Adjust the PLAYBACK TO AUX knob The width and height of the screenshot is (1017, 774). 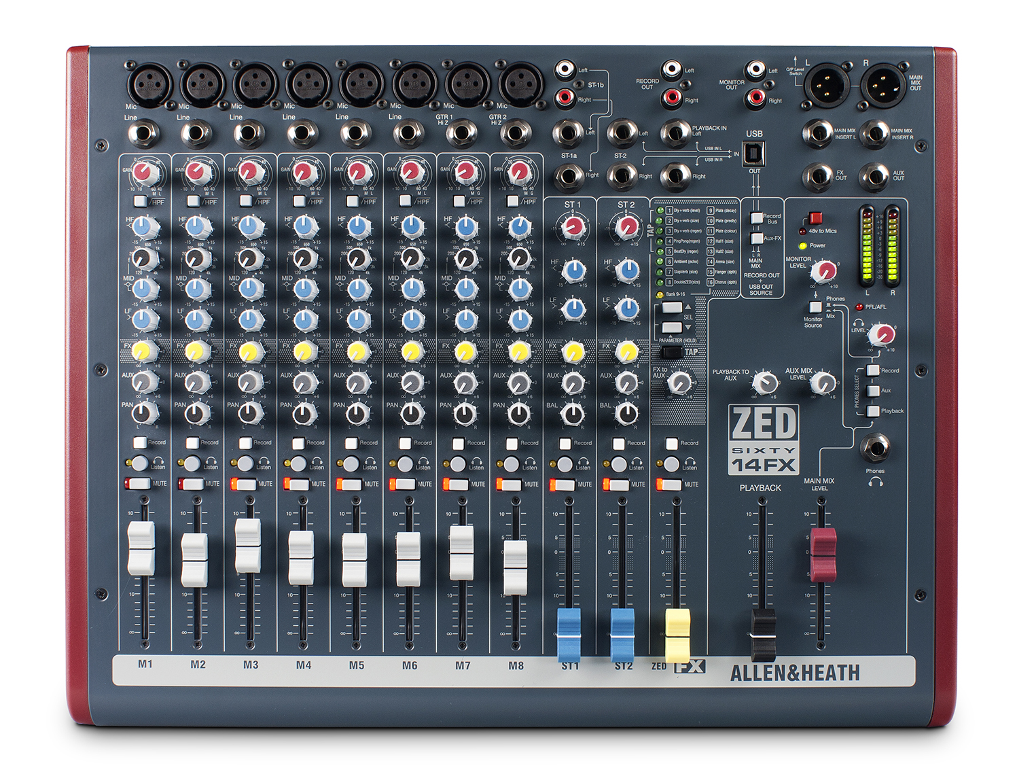click(x=765, y=383)
